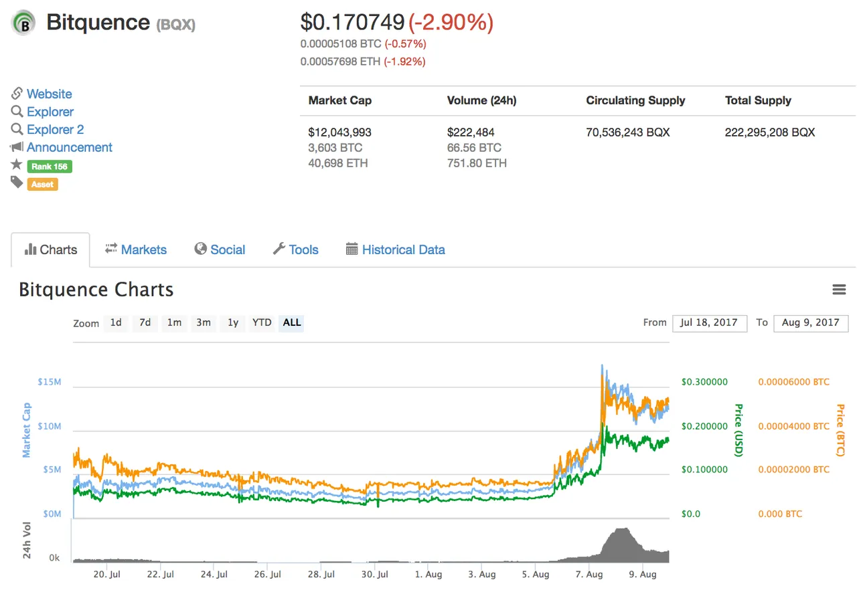
Task: Open the Explorer 2 link
Action: 56,129
